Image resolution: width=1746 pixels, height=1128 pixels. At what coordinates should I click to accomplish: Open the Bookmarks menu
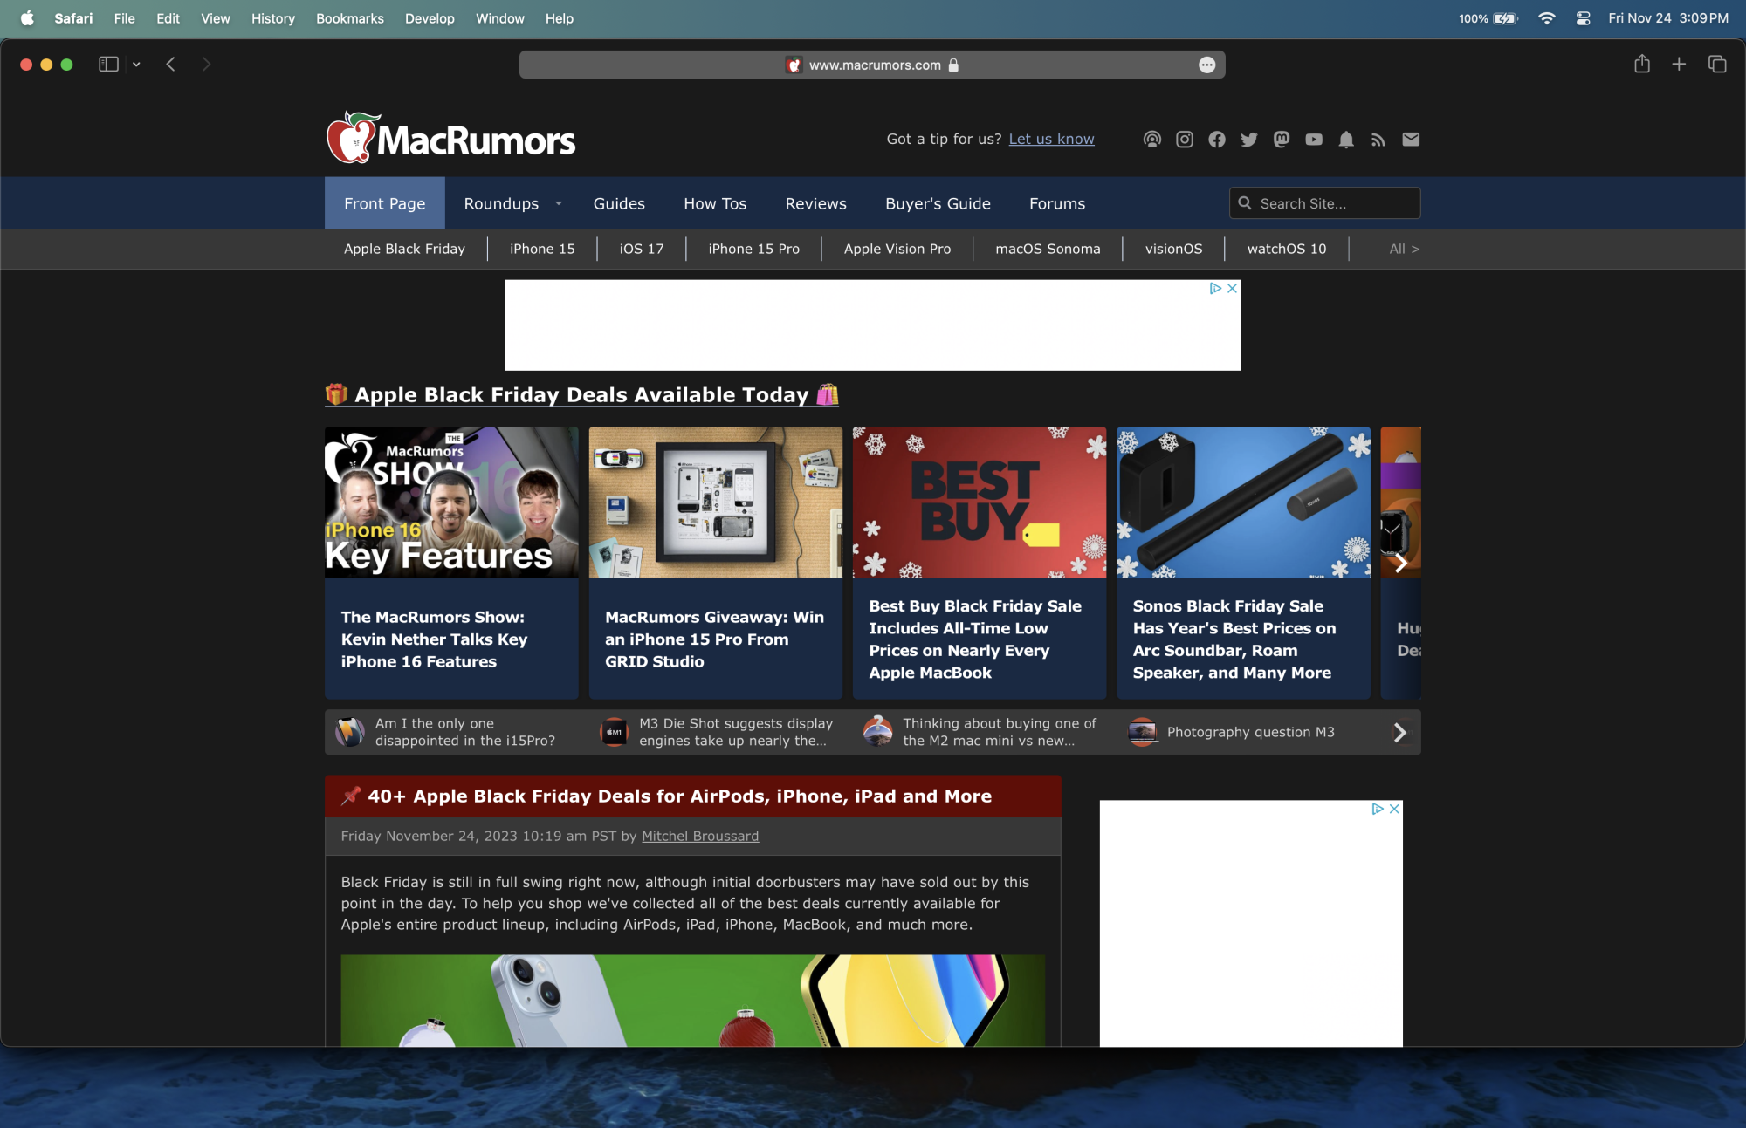[349, 18]
